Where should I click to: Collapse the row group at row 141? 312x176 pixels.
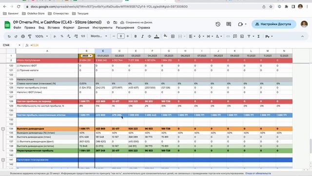[x=3, y=160]
